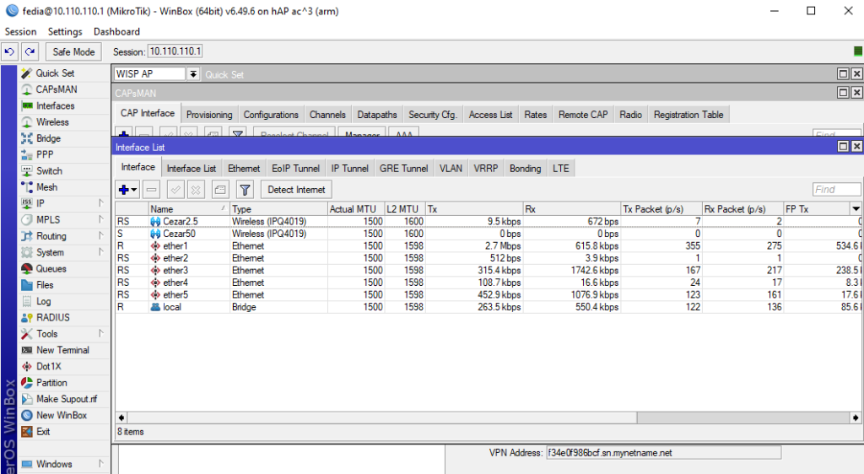Open Interfaces in sidebar

coord(55,105)
